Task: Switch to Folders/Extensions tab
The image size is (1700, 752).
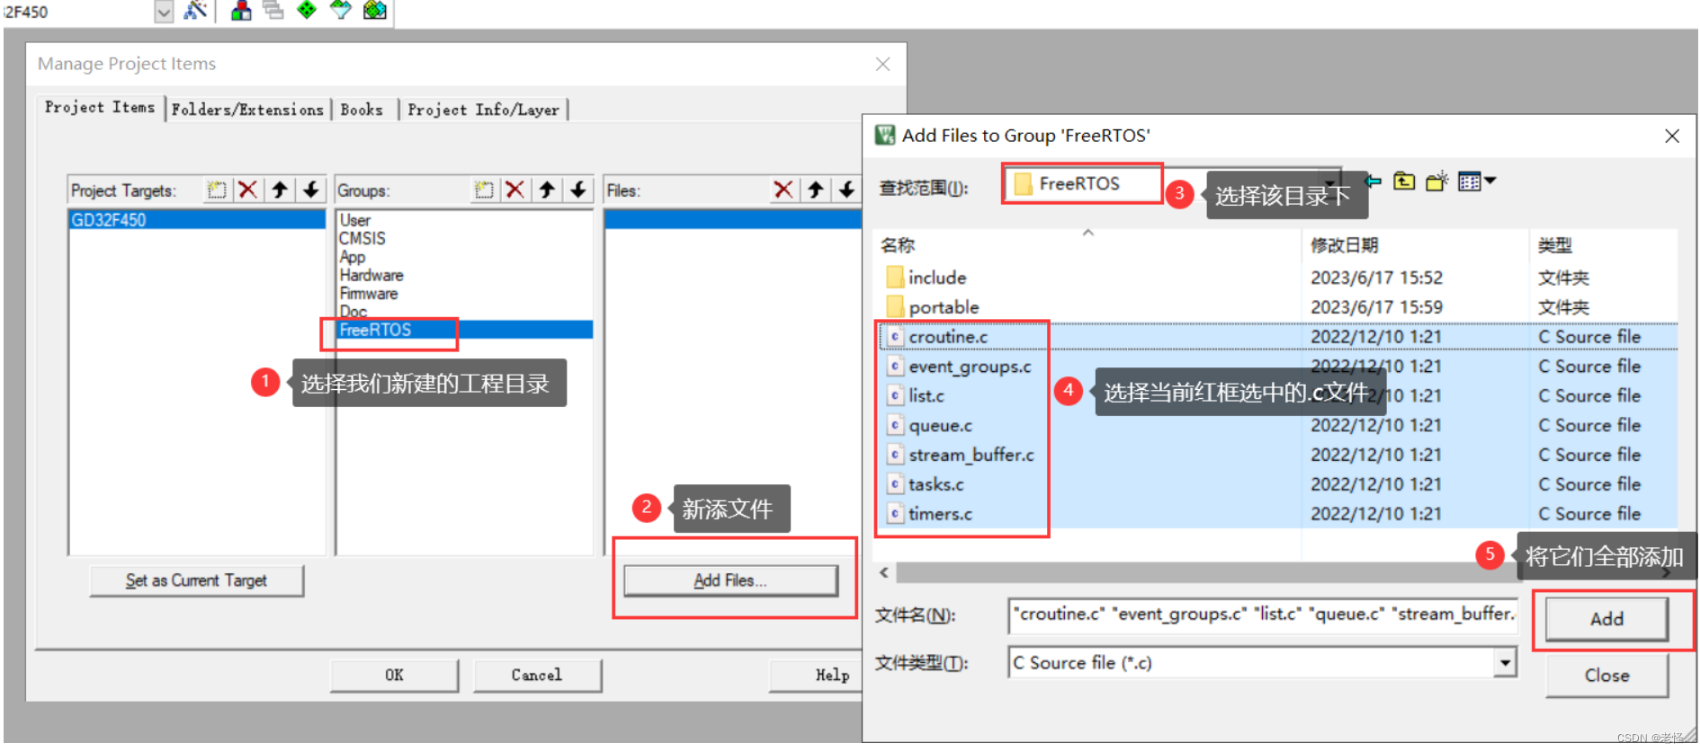Action: tap(247, 110)
